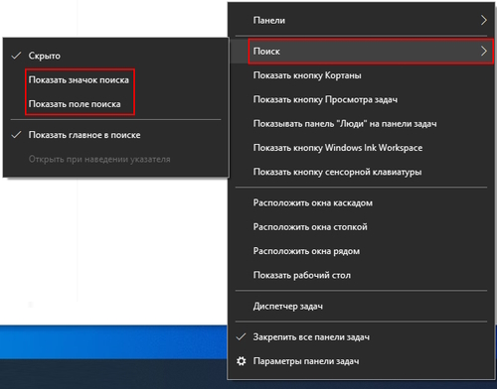Image resolution: width=497 pixels, height=389 pixels.
Task: Toggle Показать кнопку сенсорной клавиатуры
Action: point(361,172)
